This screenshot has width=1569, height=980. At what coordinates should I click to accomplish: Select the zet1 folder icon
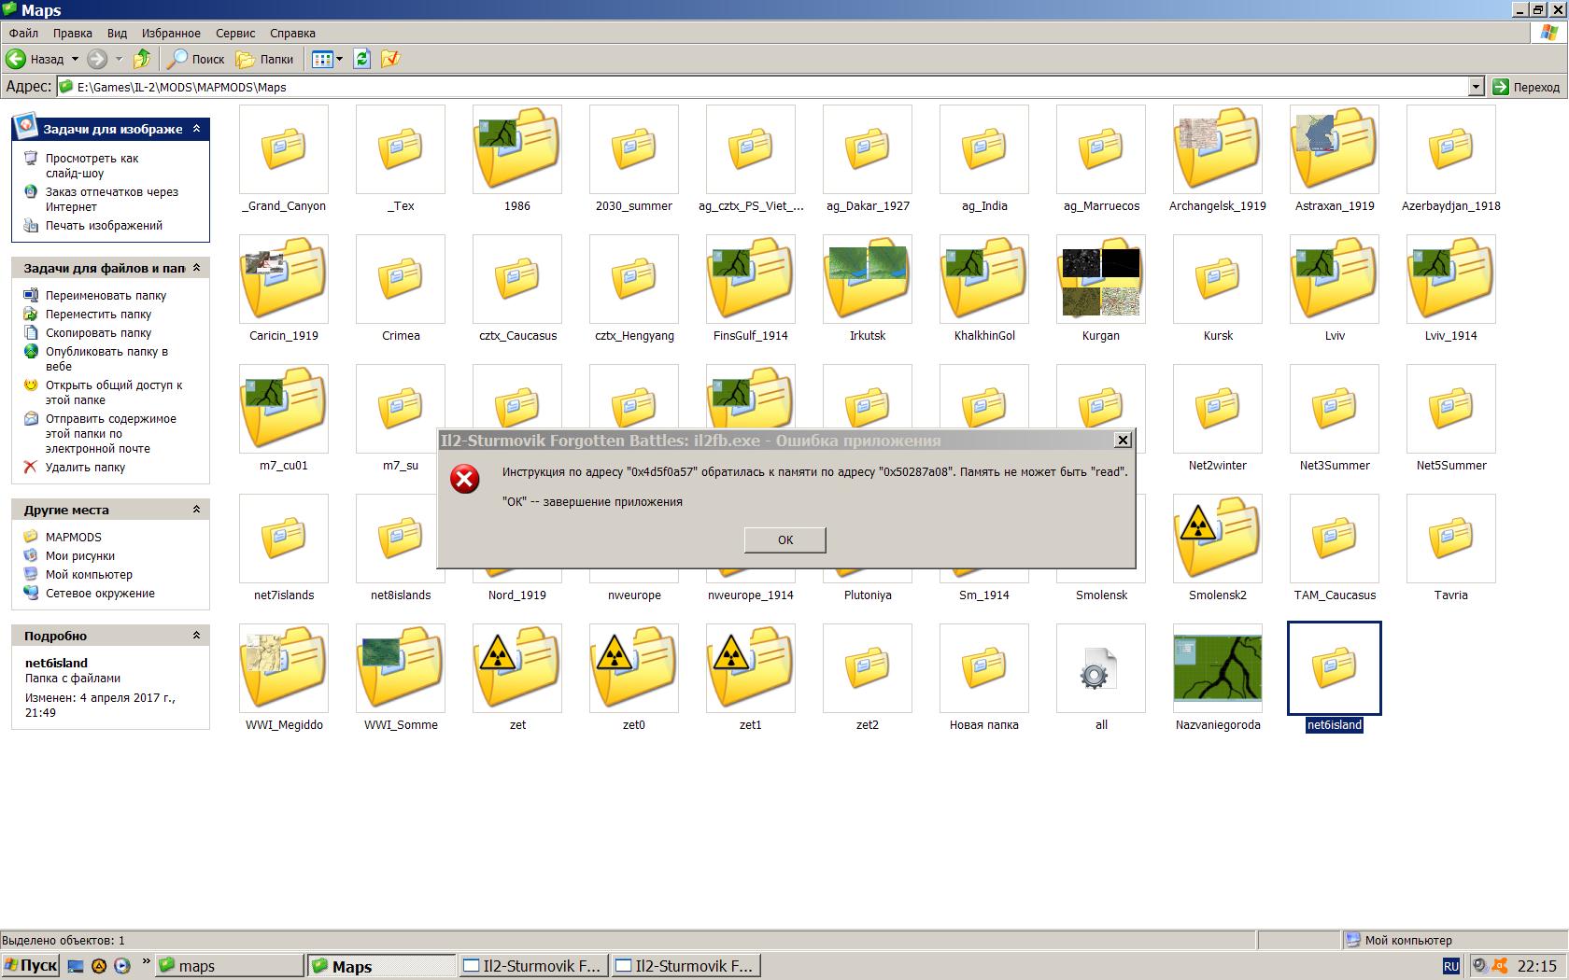(751, 668)
